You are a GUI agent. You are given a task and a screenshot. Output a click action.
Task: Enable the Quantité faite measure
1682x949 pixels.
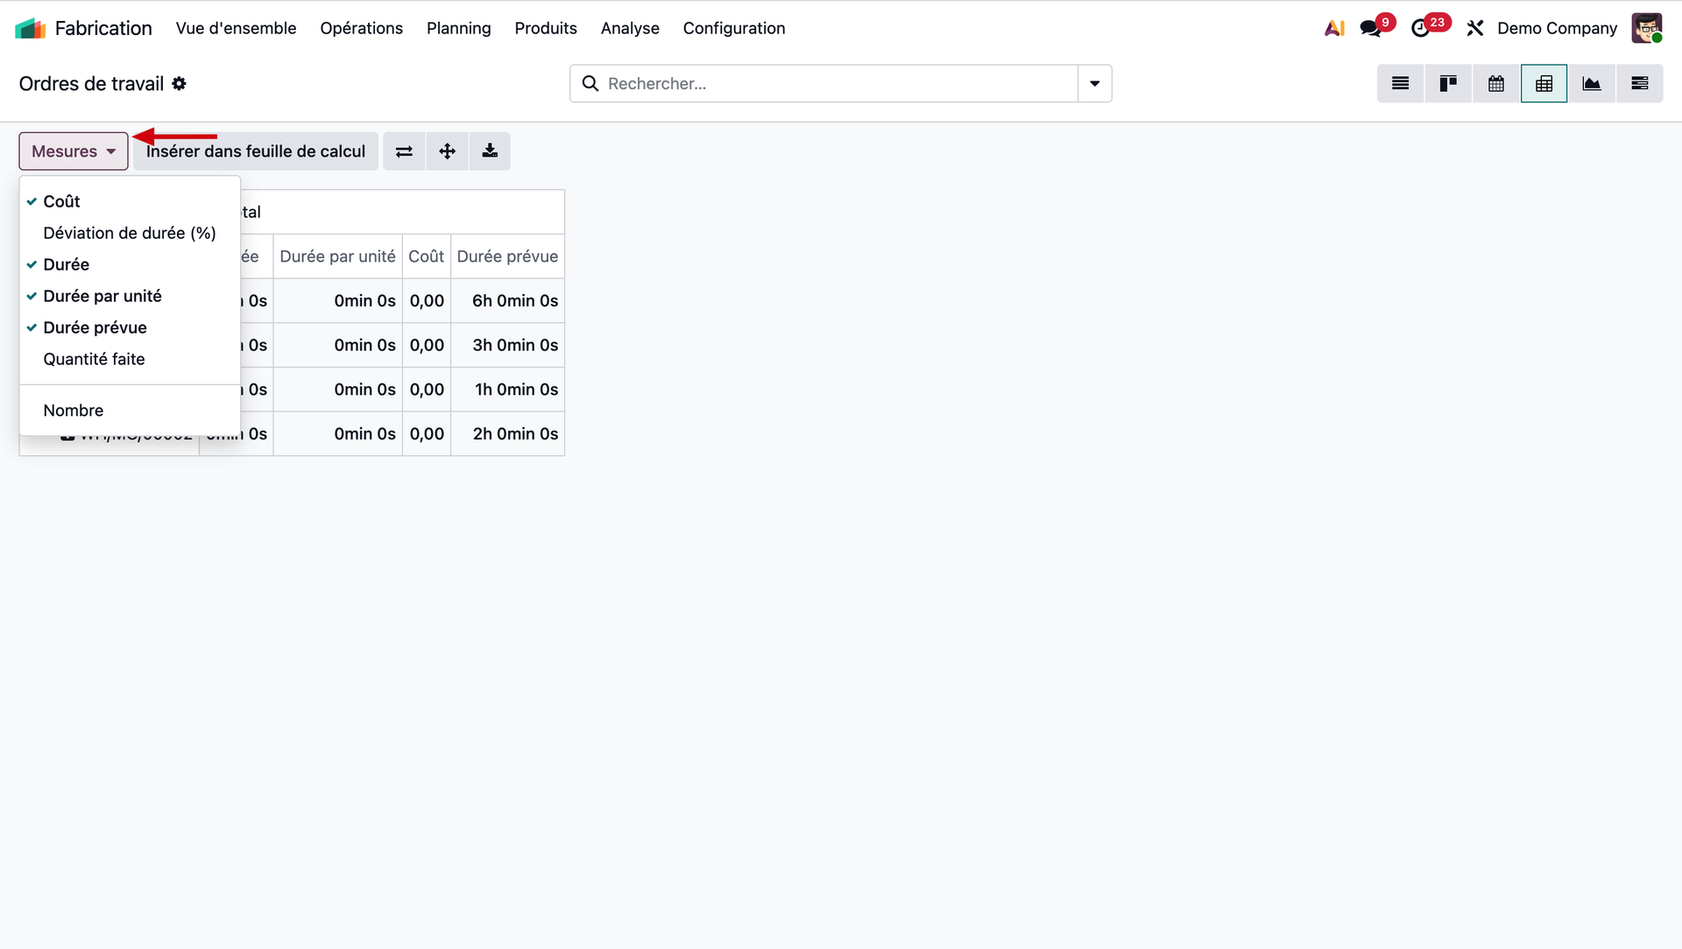tap(94, 359)
